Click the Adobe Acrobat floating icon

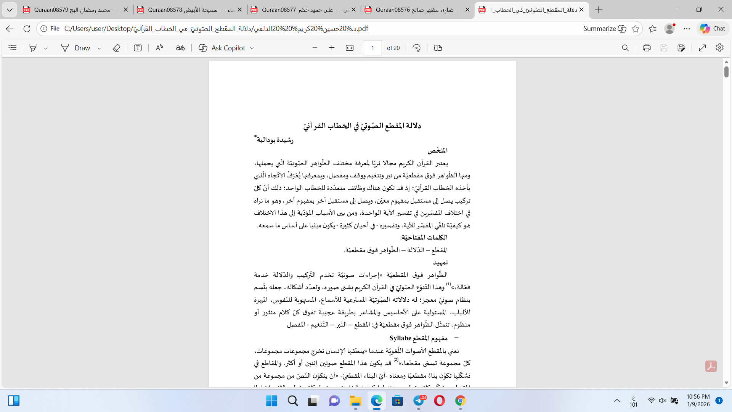(x=711, y=366)
